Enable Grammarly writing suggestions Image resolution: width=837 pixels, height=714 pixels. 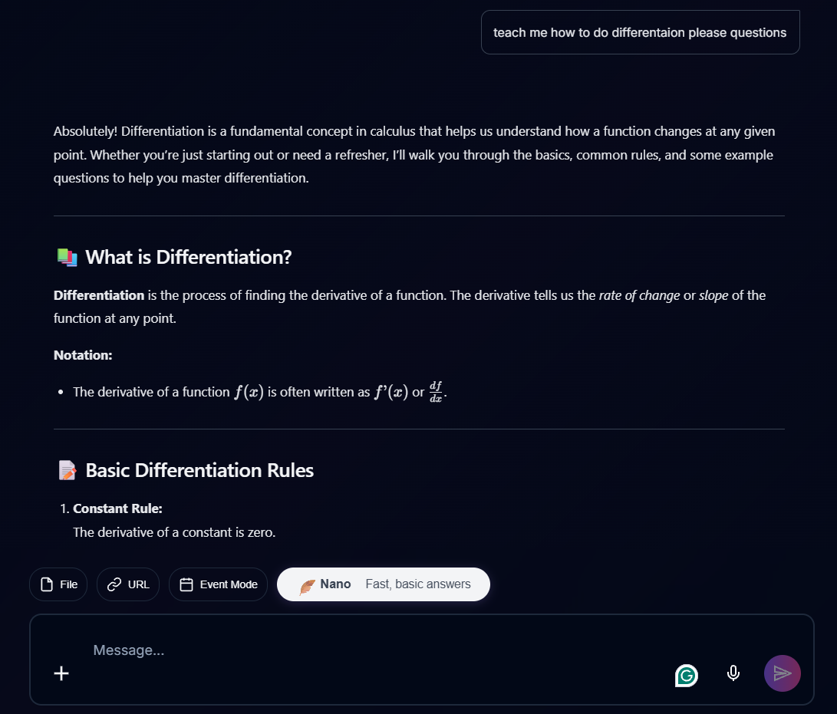[x=687, y=676]
